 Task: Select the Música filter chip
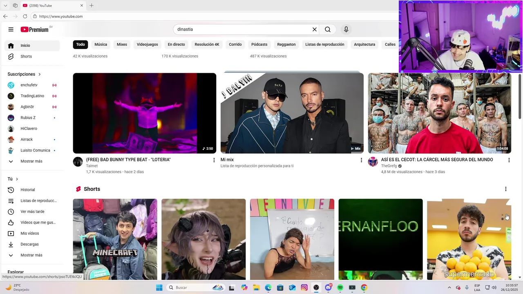point(101,45)
